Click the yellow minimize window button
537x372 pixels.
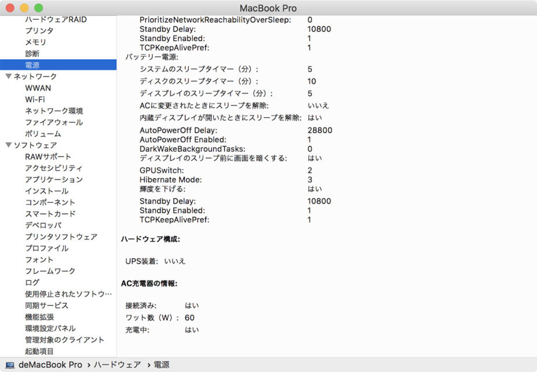(24, 8)
